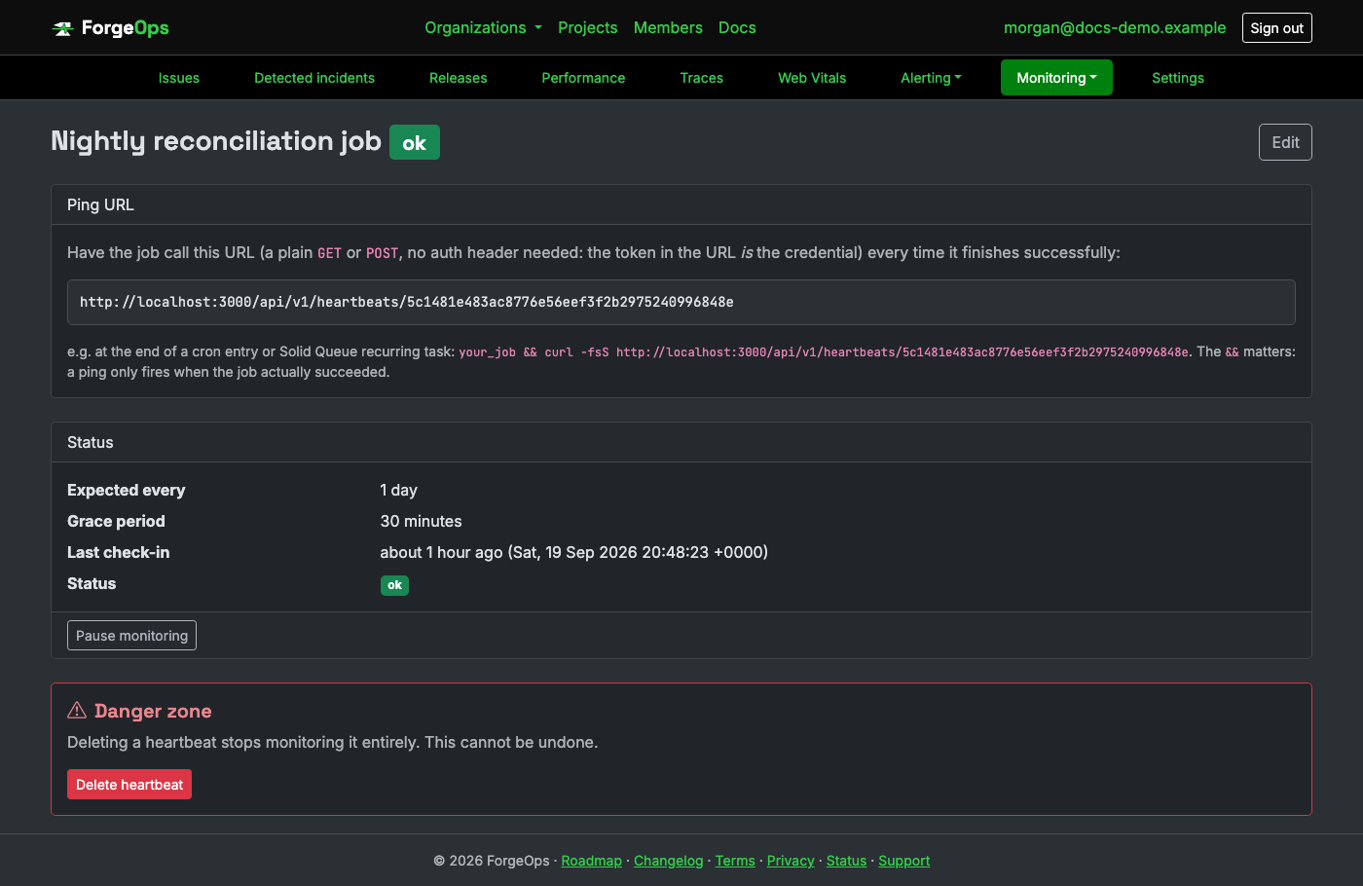Image resolution: width=1363 pixels, height=886 pixels.
Task: Switch to the Issues tab
Action: 179,78
